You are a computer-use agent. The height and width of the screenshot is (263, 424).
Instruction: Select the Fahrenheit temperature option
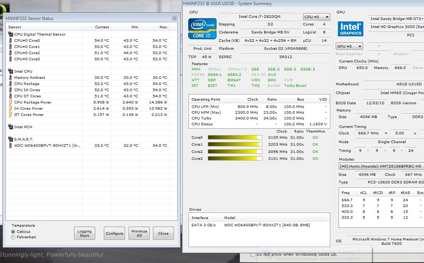[x=13, y=237]
